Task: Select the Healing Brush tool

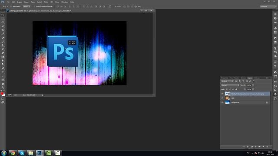Action: coord(3,38)
